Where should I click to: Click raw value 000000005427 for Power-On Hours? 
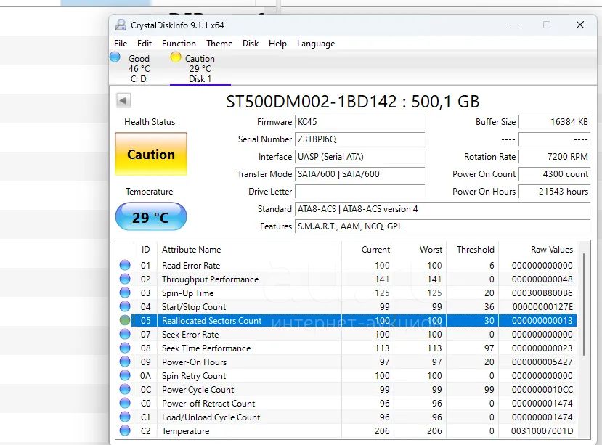tap(542, 362)
